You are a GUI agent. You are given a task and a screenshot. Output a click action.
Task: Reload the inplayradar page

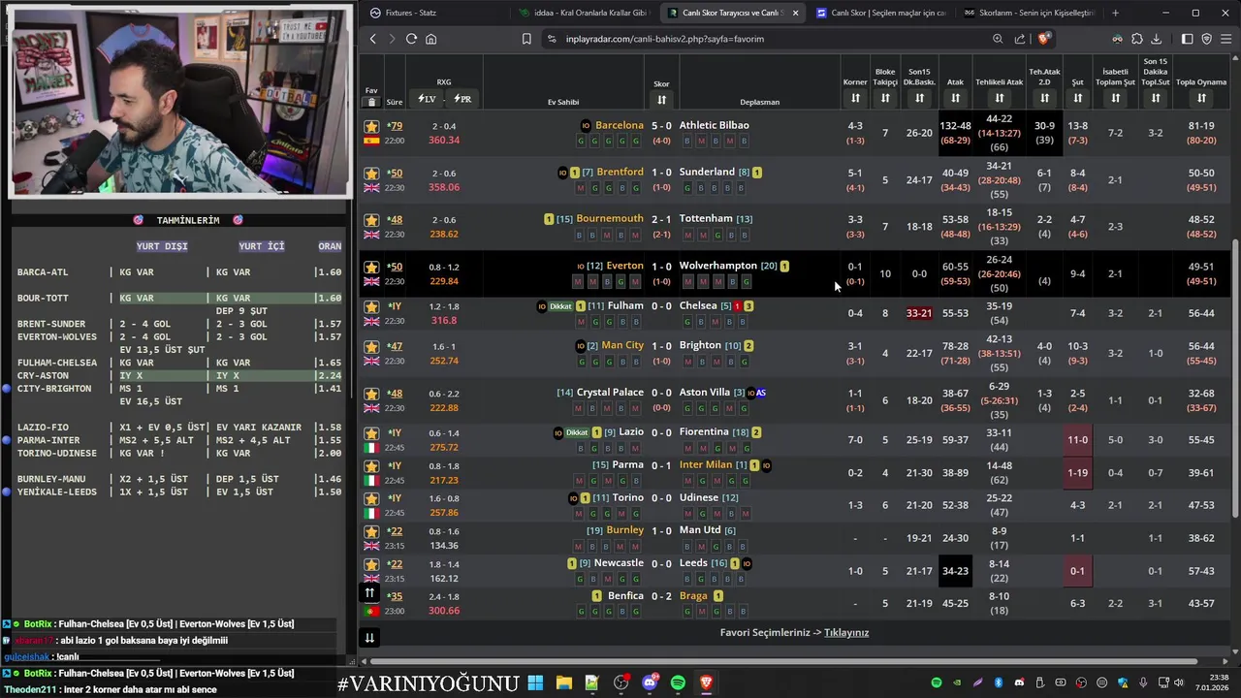411,39
